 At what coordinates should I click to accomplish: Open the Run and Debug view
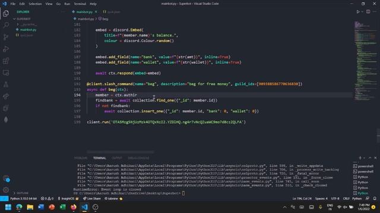coord(6,49)
